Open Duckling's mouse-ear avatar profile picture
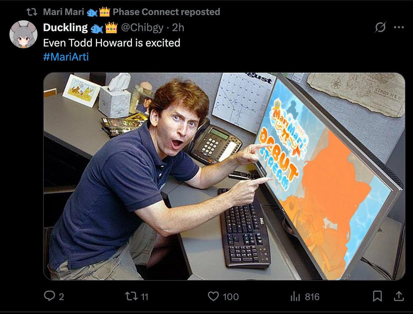 (x=23, y=34)
